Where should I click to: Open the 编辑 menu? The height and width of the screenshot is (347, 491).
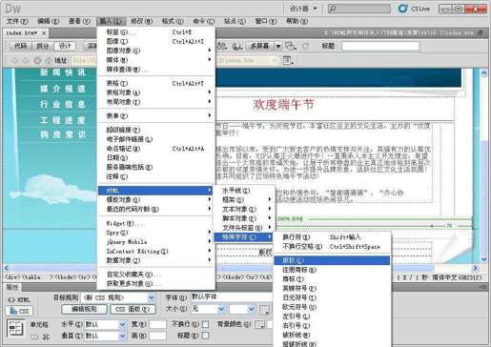pyautogui.click(x=49, y=21)
